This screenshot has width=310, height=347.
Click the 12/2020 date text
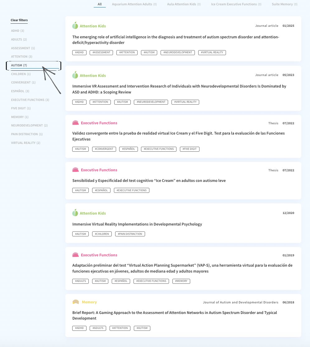[x=288, y=213]
